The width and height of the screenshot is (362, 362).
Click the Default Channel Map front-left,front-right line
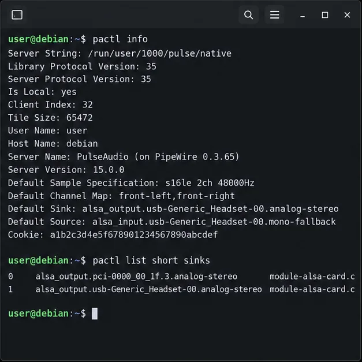(x=121, y=196)
